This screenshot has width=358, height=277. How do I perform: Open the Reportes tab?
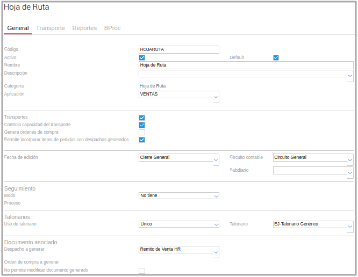point(84,28)
